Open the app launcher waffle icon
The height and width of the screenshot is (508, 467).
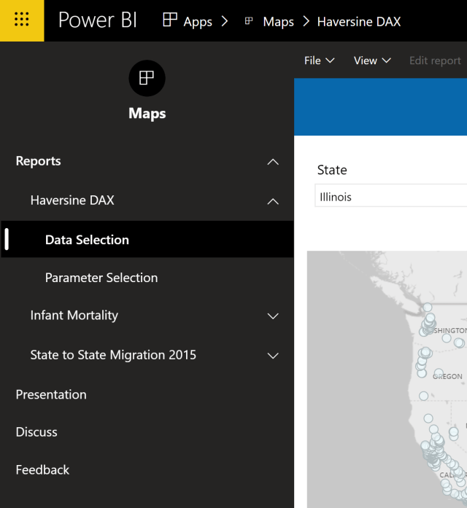coord(22,20)
